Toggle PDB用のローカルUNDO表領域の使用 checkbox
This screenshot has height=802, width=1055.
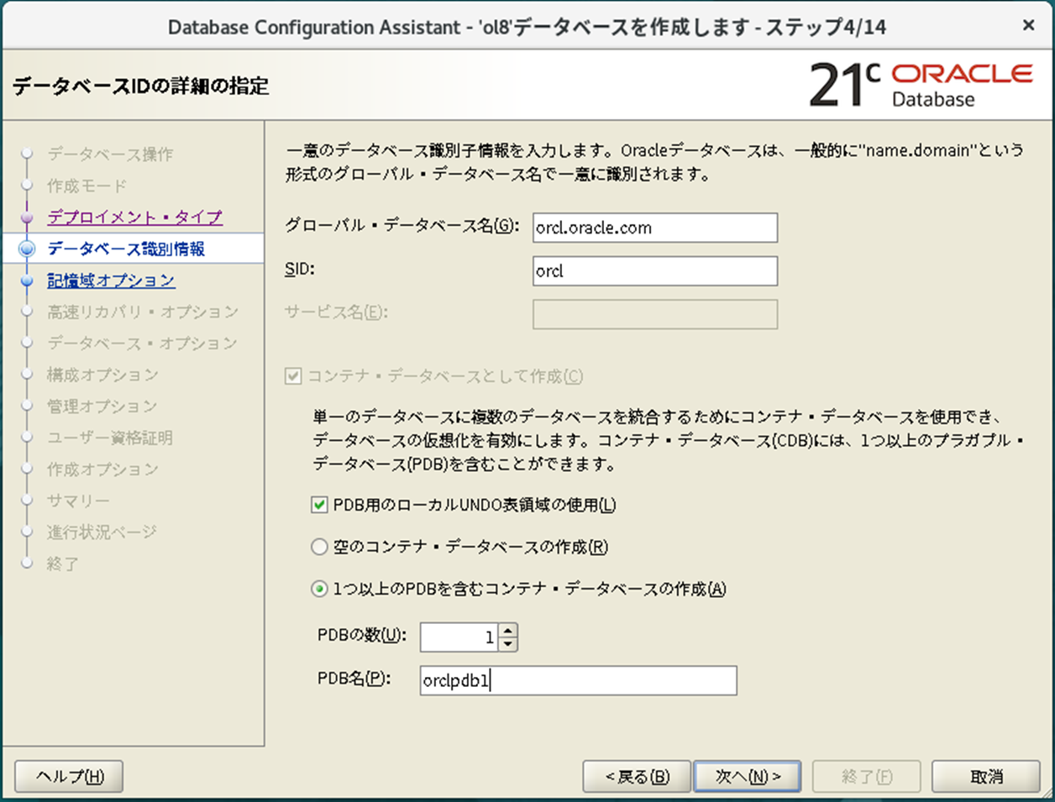(x=319, y=505)
